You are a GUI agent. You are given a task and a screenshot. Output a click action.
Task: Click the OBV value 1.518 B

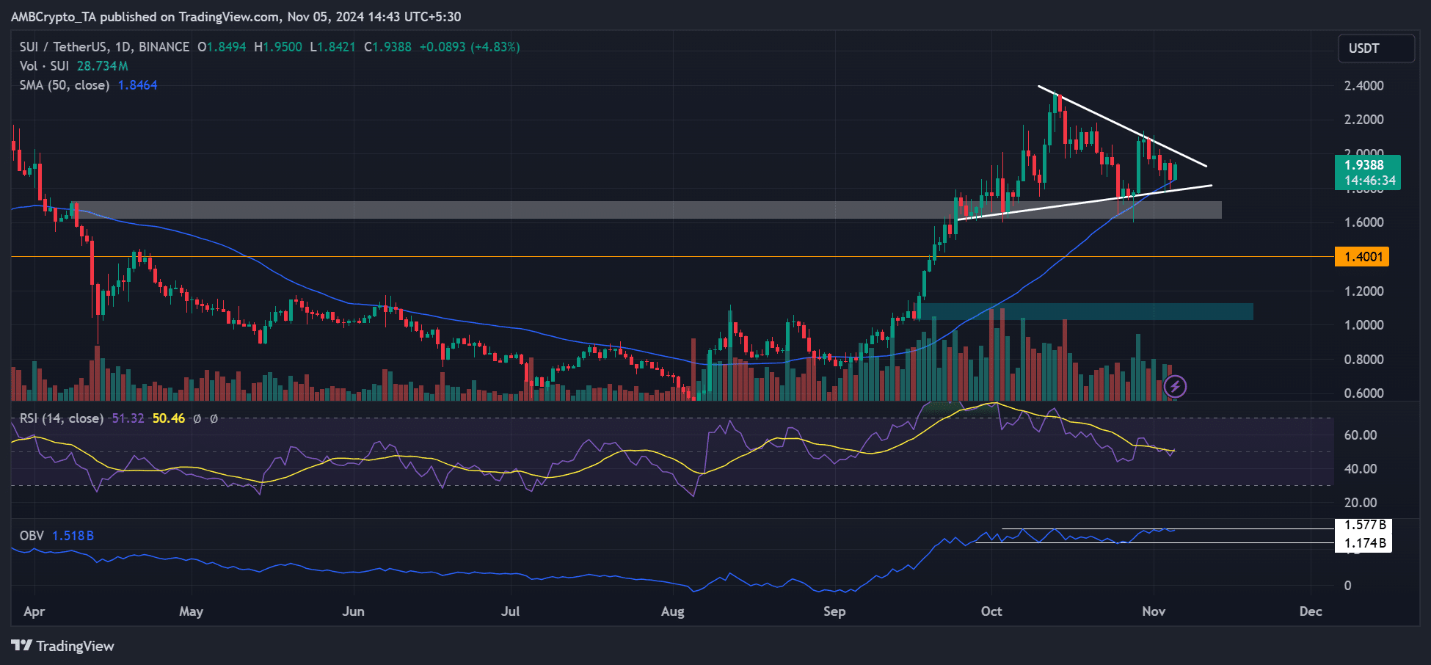click(73, 536)
